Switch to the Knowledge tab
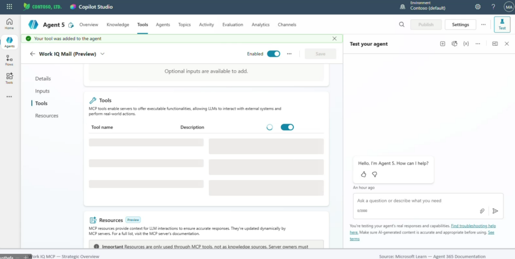Image resolution: width=515 pixels, height=259 pixels. pos(118,25)
